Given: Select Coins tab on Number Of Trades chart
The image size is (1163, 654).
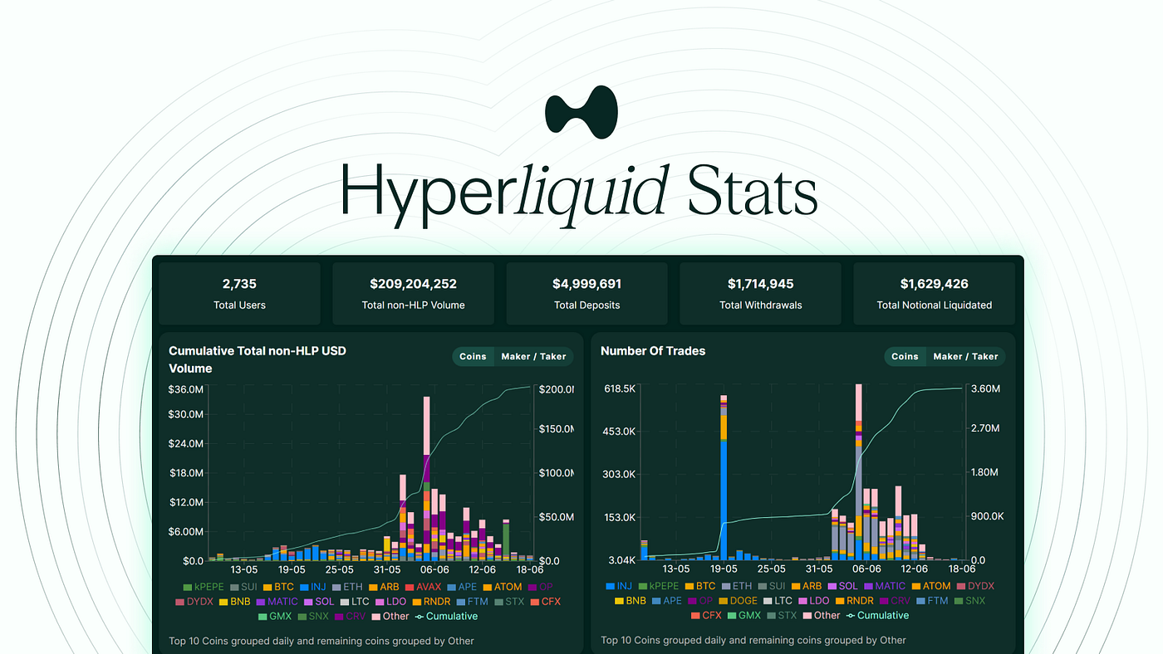Looking at the screenshot, I should tap(905, 356).
